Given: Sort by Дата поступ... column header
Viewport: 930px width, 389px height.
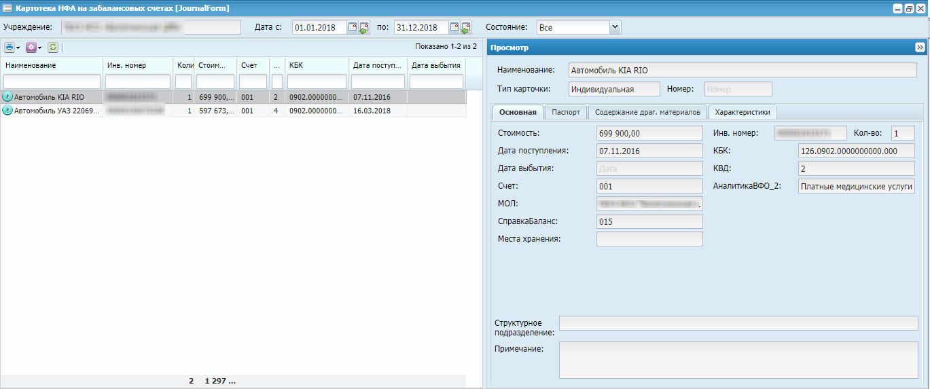Looking at the screenshot, I should coord(378,65).
